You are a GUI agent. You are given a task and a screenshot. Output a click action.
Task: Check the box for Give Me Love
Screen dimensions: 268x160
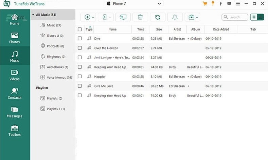tap(79, 86)
